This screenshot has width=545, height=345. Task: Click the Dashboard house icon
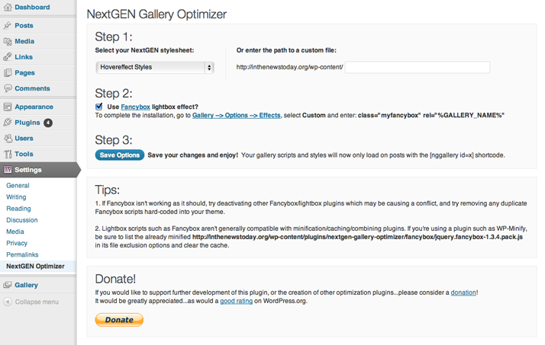(8, 7)
